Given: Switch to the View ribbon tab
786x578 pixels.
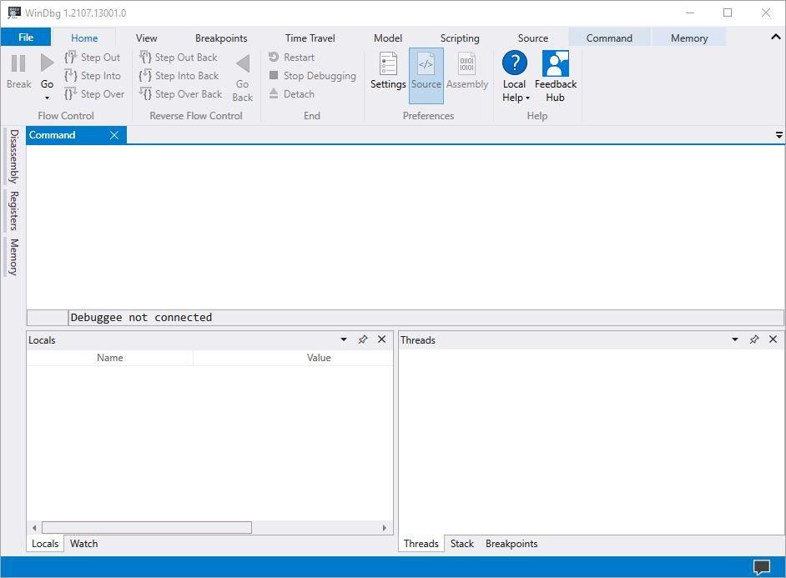Looking at the screenshot, I should click(146, 38).
